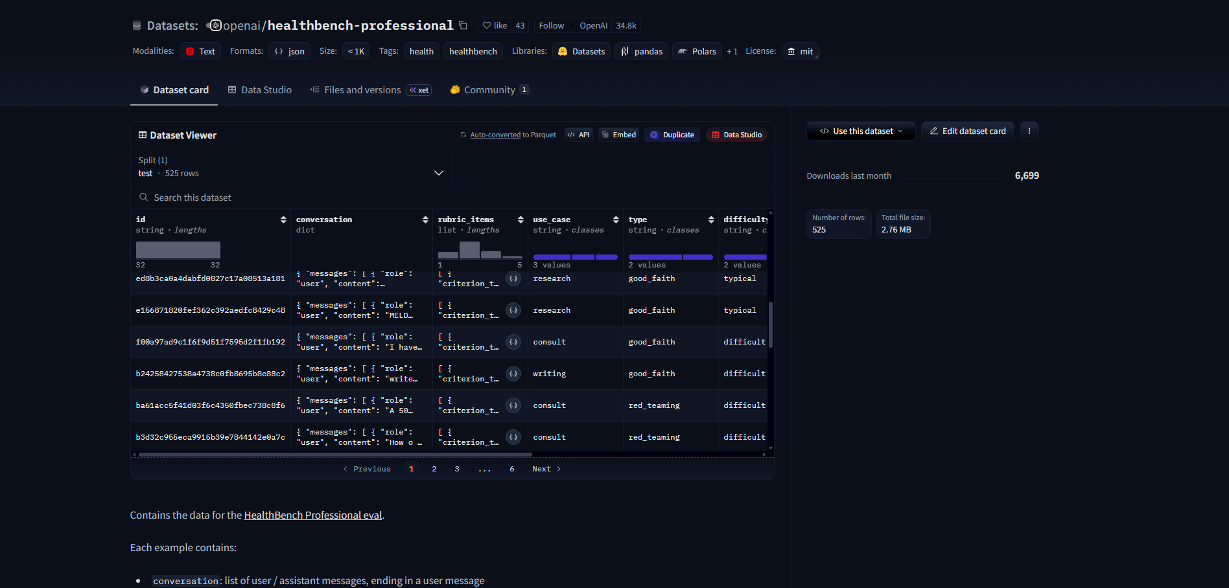
Task: Click the openai owner link
Action: (242, 26)
